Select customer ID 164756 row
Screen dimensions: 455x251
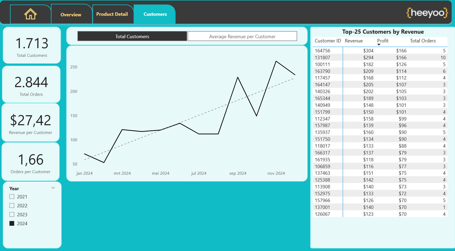pyautogui.click(x=380, y=51)
